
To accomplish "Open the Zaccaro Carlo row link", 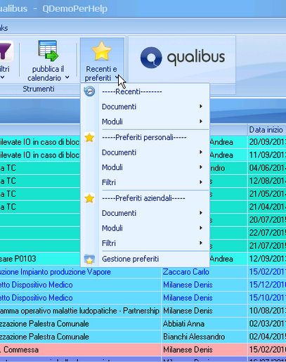I will [x=186, y=272].
